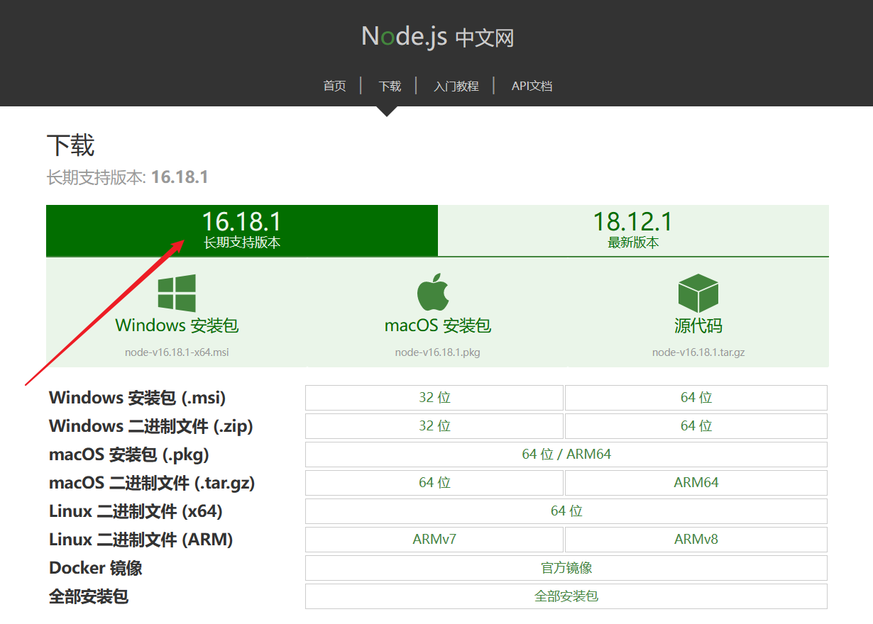Download Windows .msi 32 位 installer

434,398
